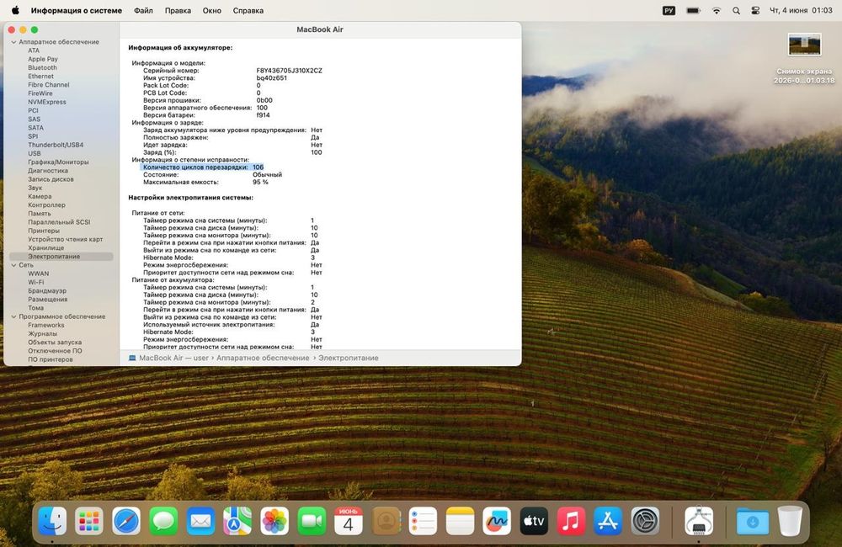This screenshot has height=547, width=842.
Task: Open Control Center
Action: pos(755,10)
